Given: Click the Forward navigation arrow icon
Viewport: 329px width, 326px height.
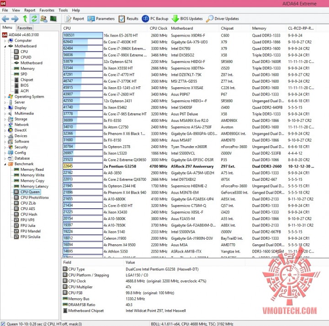Looking at the screenshot, I should click(15, 19).
